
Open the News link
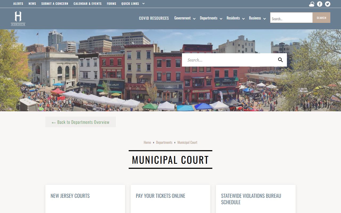32,4
